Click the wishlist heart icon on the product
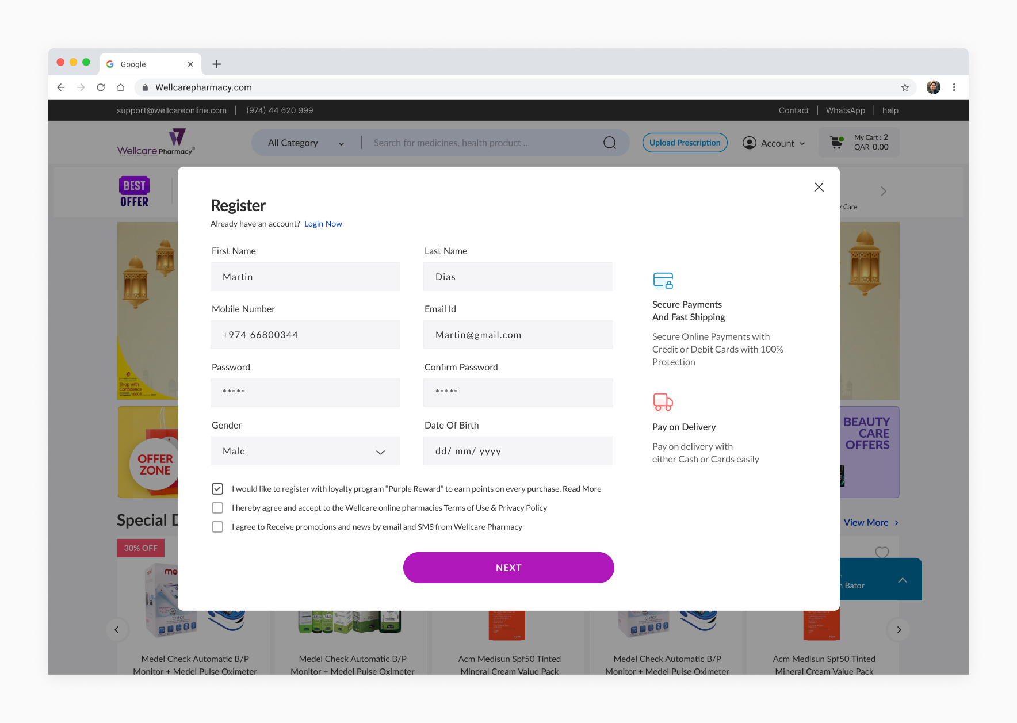This screenshot has width=1017, height=723. [x=882, y=553]
